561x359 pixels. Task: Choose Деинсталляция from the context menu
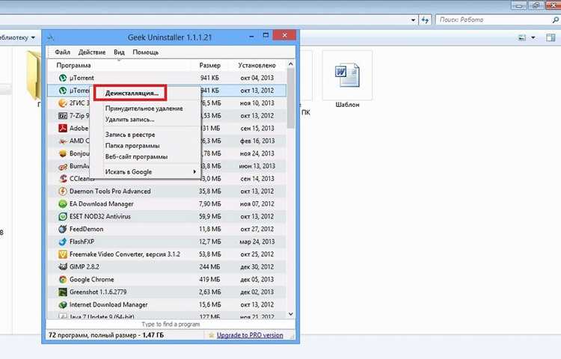(132, 93)
